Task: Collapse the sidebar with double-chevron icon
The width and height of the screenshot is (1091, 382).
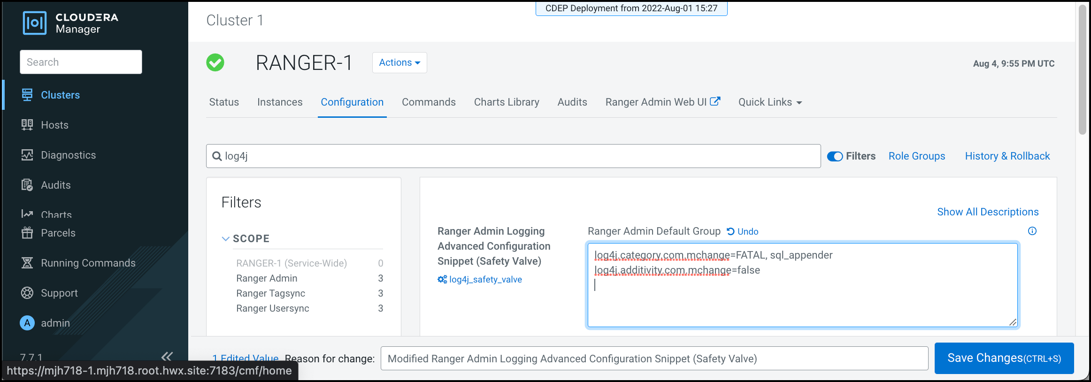Action: pyautogui.click(x=167, y=356)
